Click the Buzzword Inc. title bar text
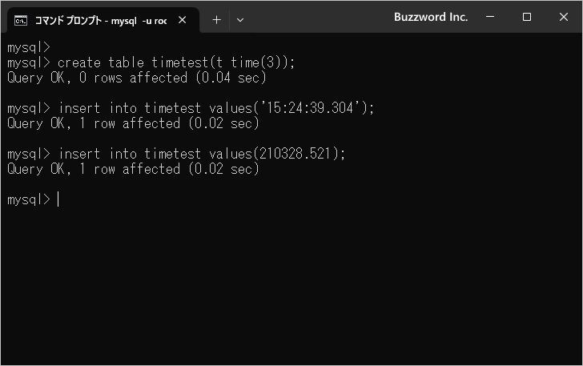This screenshot has height=366, width=583. point(431,17)
